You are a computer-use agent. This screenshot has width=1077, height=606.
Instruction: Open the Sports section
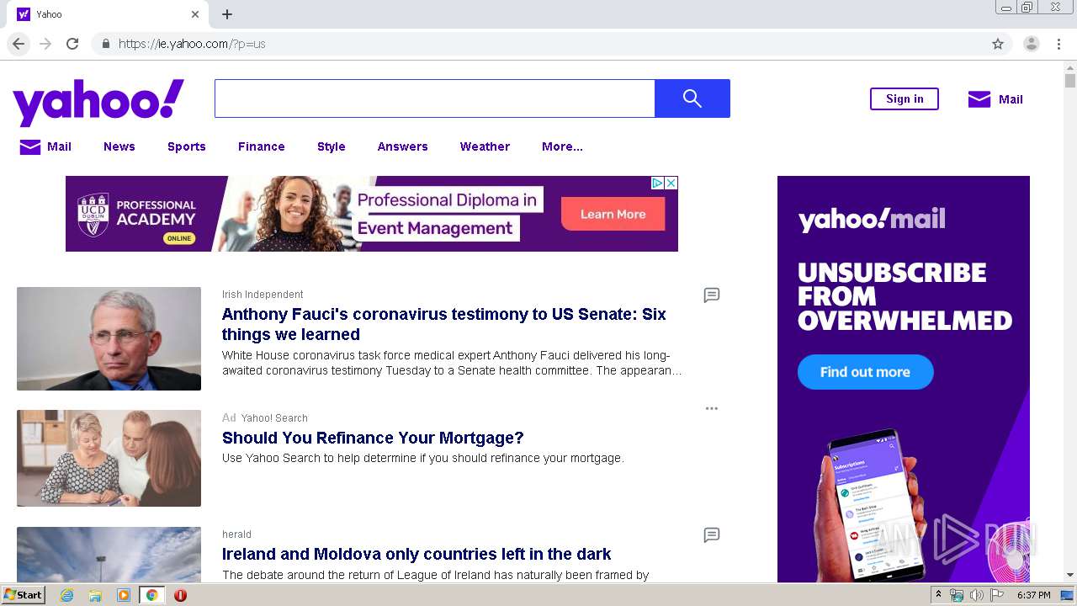point(187,146)
